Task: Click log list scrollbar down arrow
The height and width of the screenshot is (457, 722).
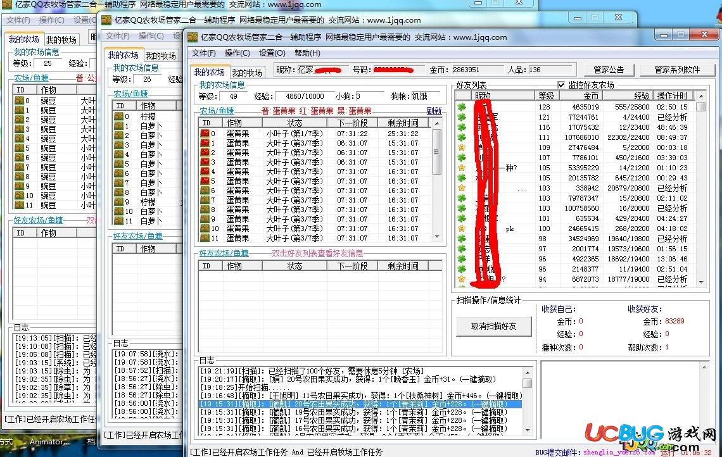Action: click(528, 430)
